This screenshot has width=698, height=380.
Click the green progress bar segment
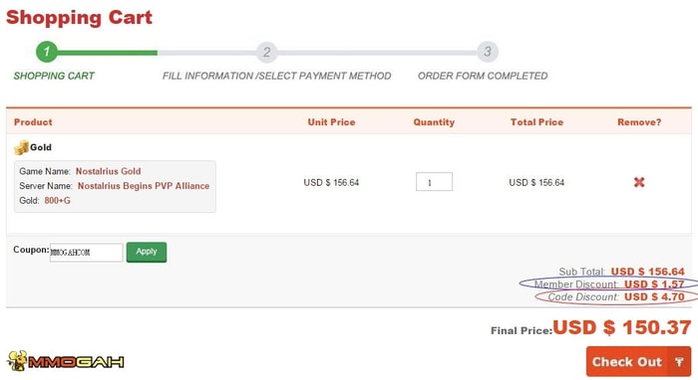[x=108, y=53]
